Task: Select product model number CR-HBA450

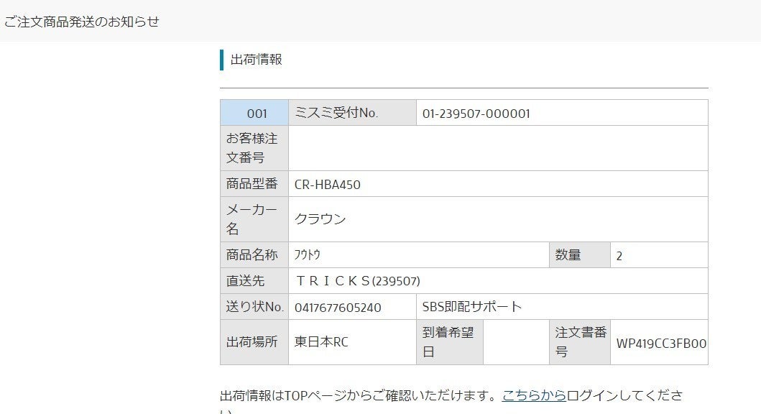Action: click(x=328, y=184)
